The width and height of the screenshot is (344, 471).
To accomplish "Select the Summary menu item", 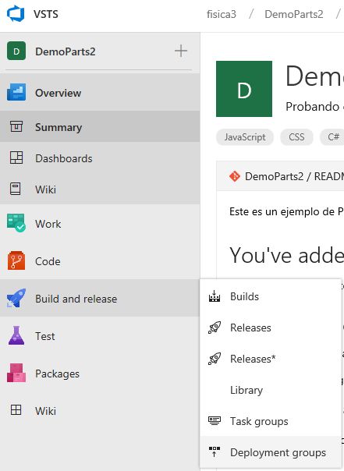I will tap(100, 126).
